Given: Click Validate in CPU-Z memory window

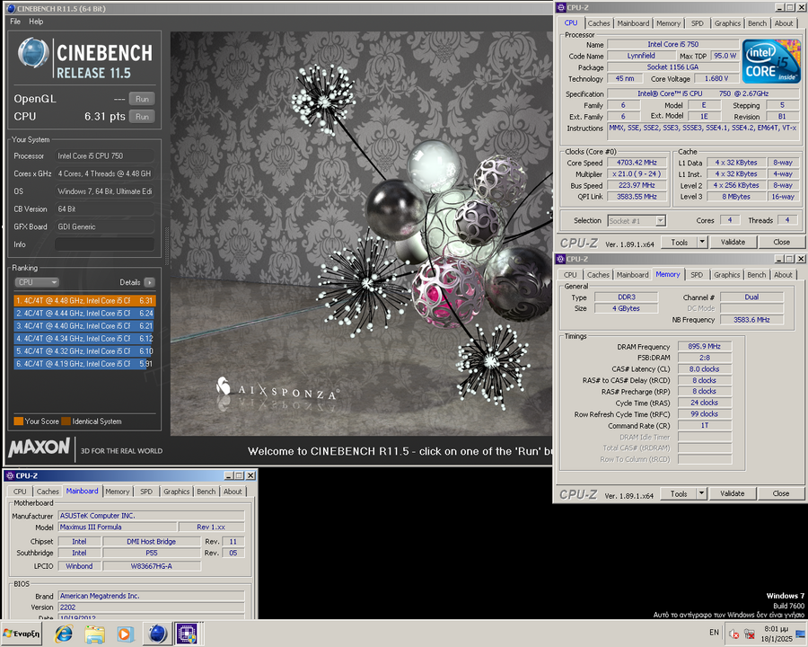Looking at the screenshot, I should click(733, 493).
